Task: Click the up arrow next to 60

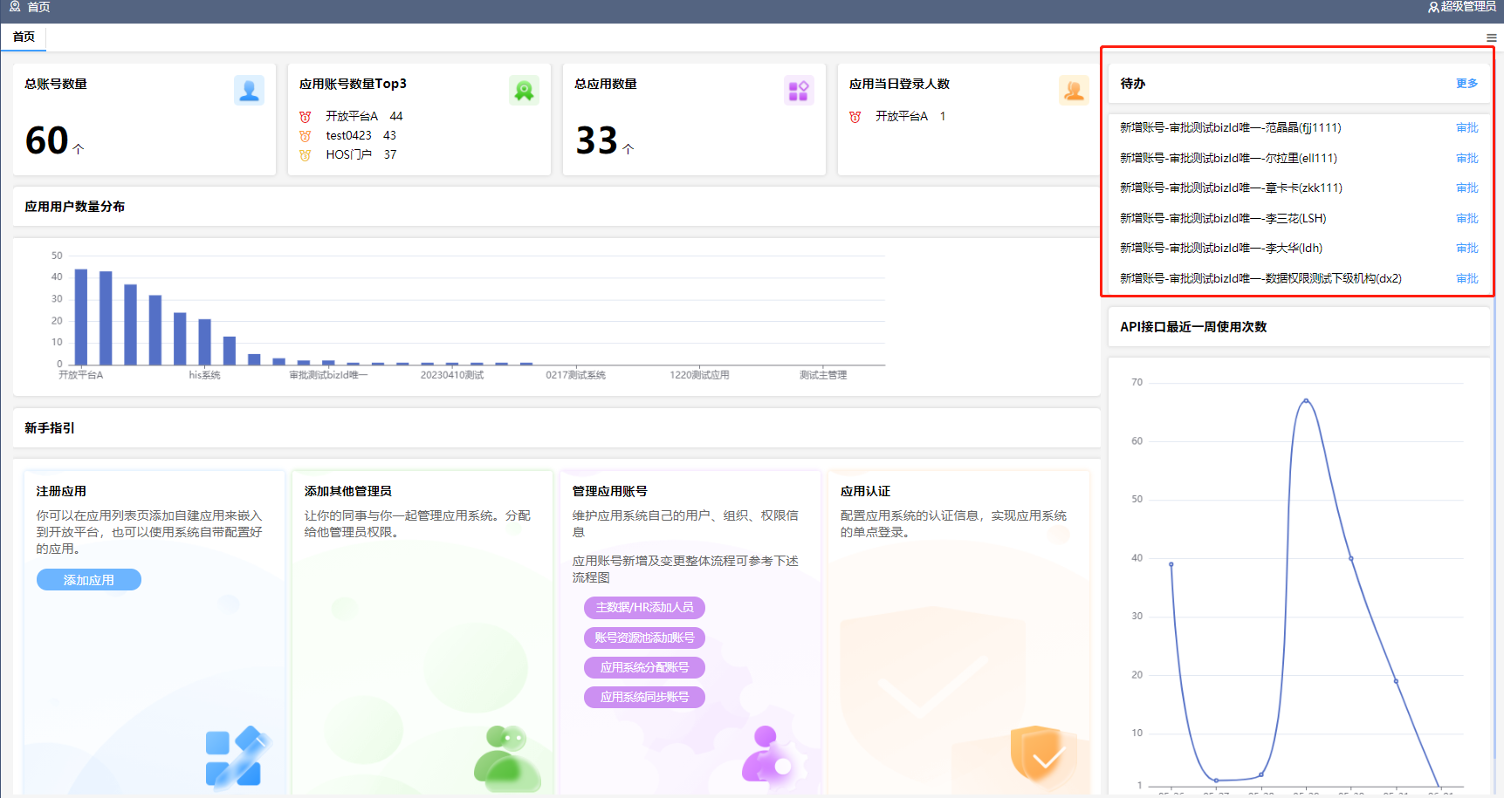Action: point(79,149)
